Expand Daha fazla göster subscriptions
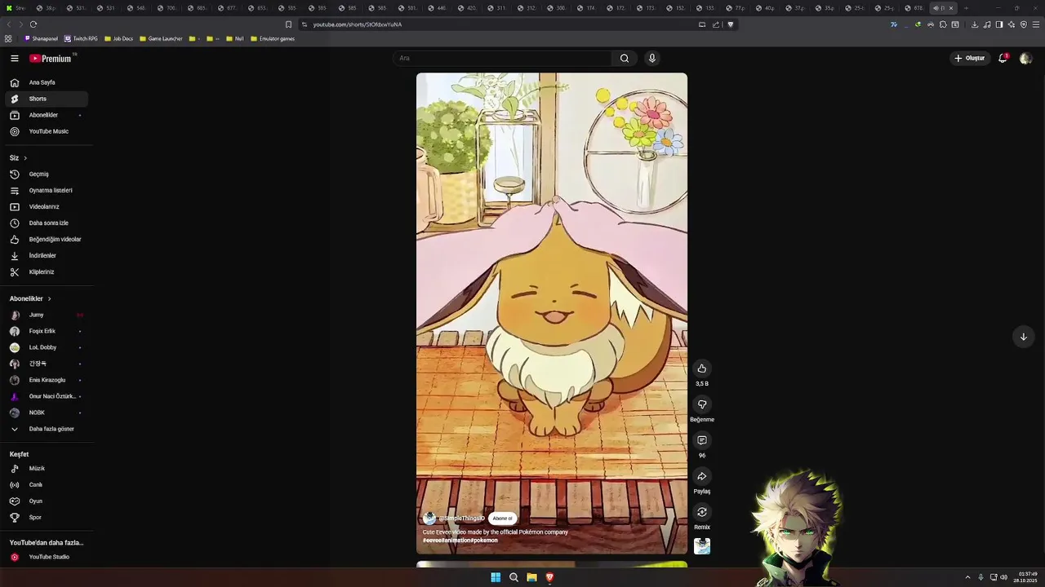This screenshot has height=587, width=1045. tap(47, 429)
